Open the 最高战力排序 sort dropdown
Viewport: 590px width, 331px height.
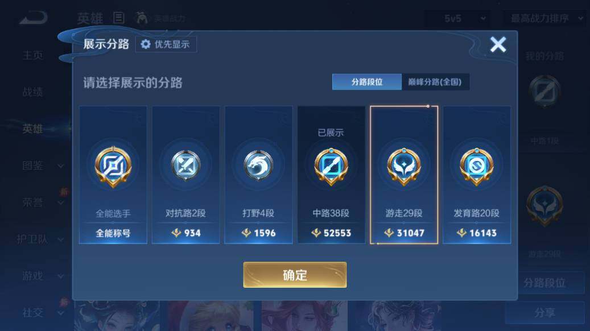pos(546,18)
